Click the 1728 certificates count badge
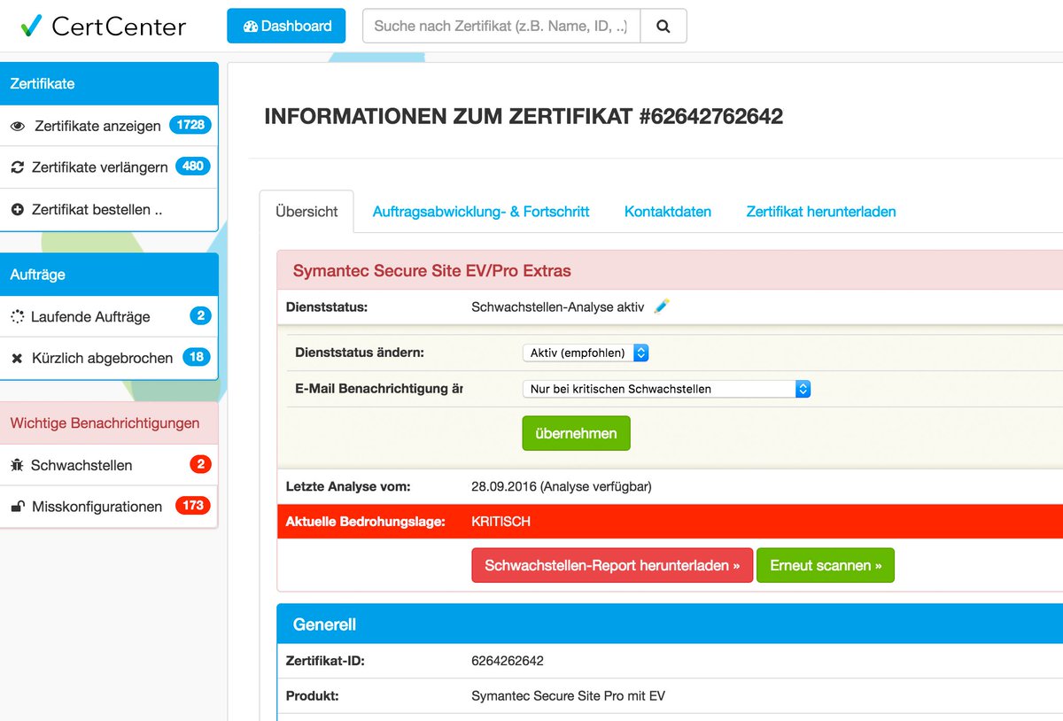 [190, 125]
